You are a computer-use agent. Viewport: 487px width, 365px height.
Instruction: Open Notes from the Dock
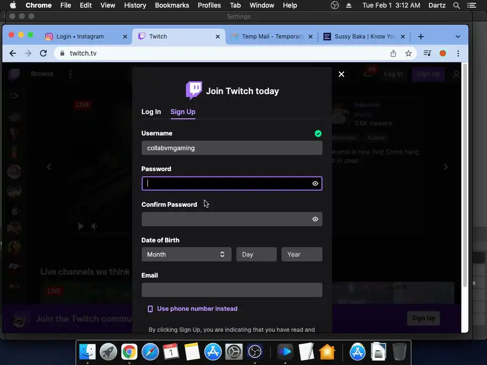point(192,352)
